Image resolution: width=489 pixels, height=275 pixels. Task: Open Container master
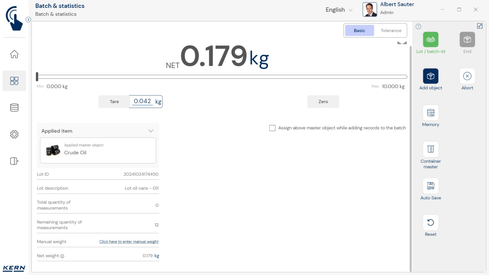[431, 149]
